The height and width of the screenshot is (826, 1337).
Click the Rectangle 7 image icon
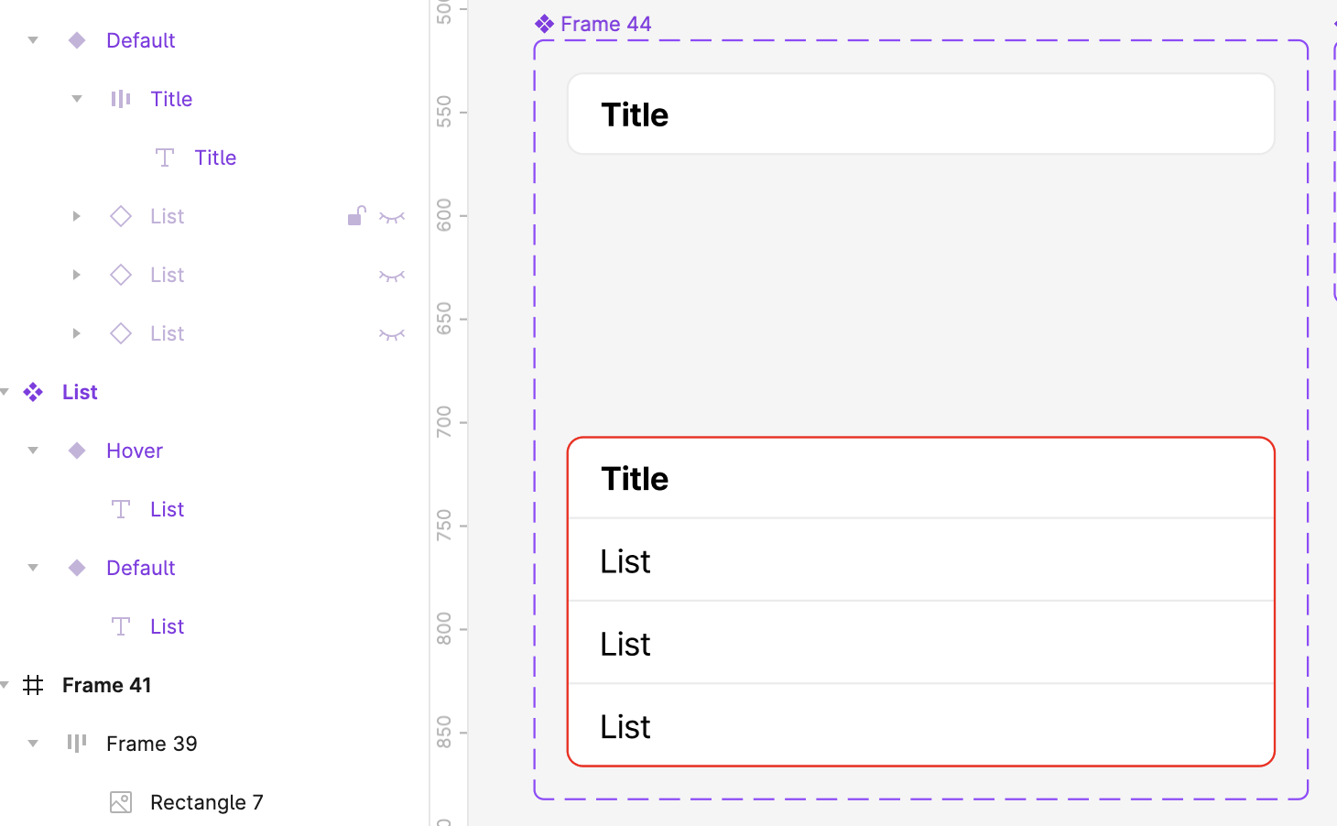point(121,802)
